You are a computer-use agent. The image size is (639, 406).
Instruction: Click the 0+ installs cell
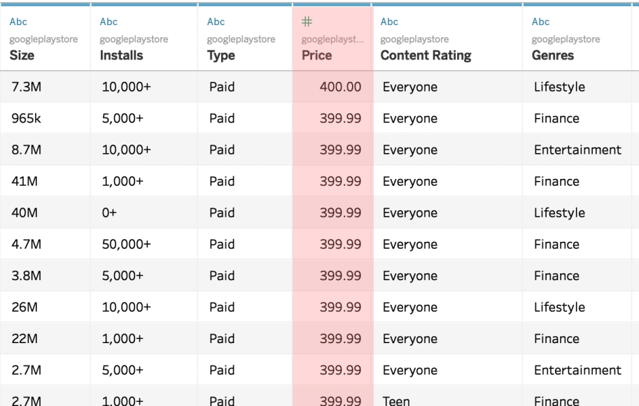(144, 212)
